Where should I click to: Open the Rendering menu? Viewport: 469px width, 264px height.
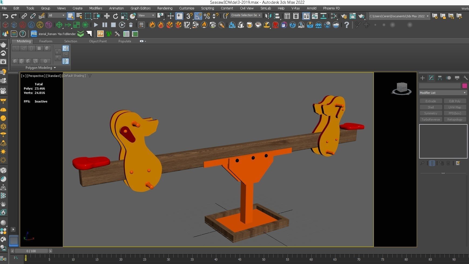165,8
